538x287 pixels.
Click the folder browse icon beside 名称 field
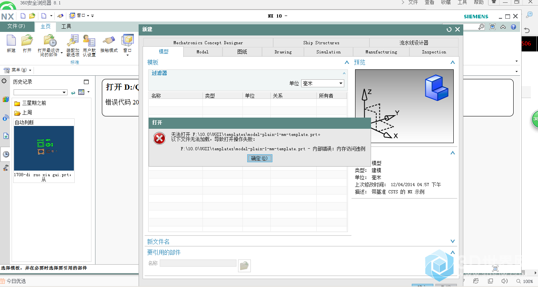[x=244, y=265]
